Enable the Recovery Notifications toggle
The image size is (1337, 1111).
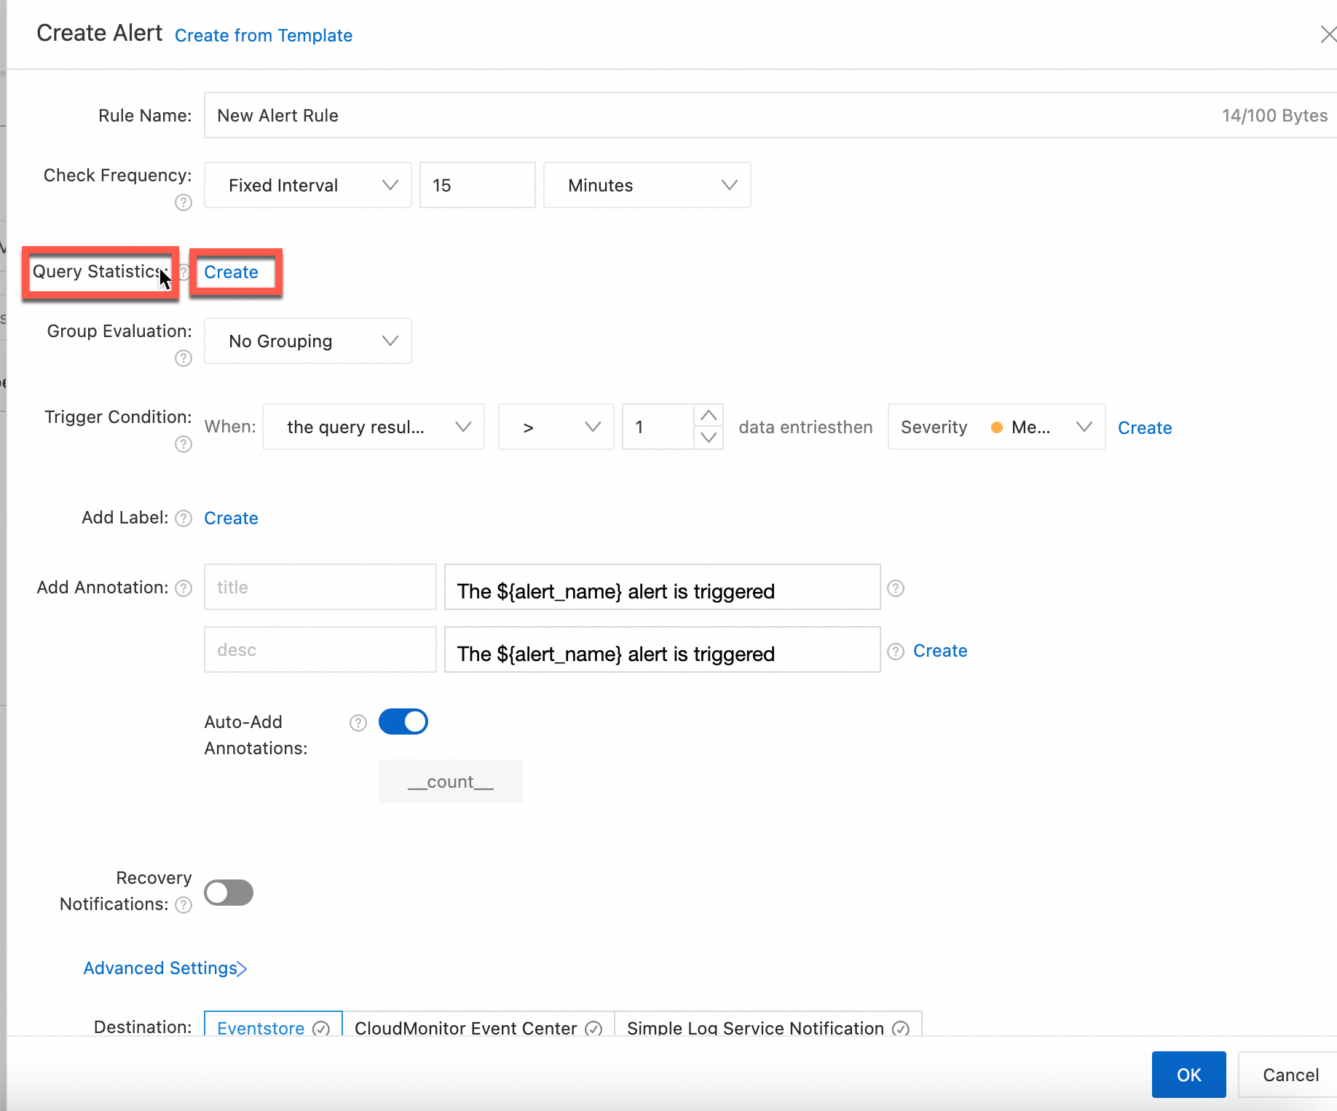(x=229, y=892)
